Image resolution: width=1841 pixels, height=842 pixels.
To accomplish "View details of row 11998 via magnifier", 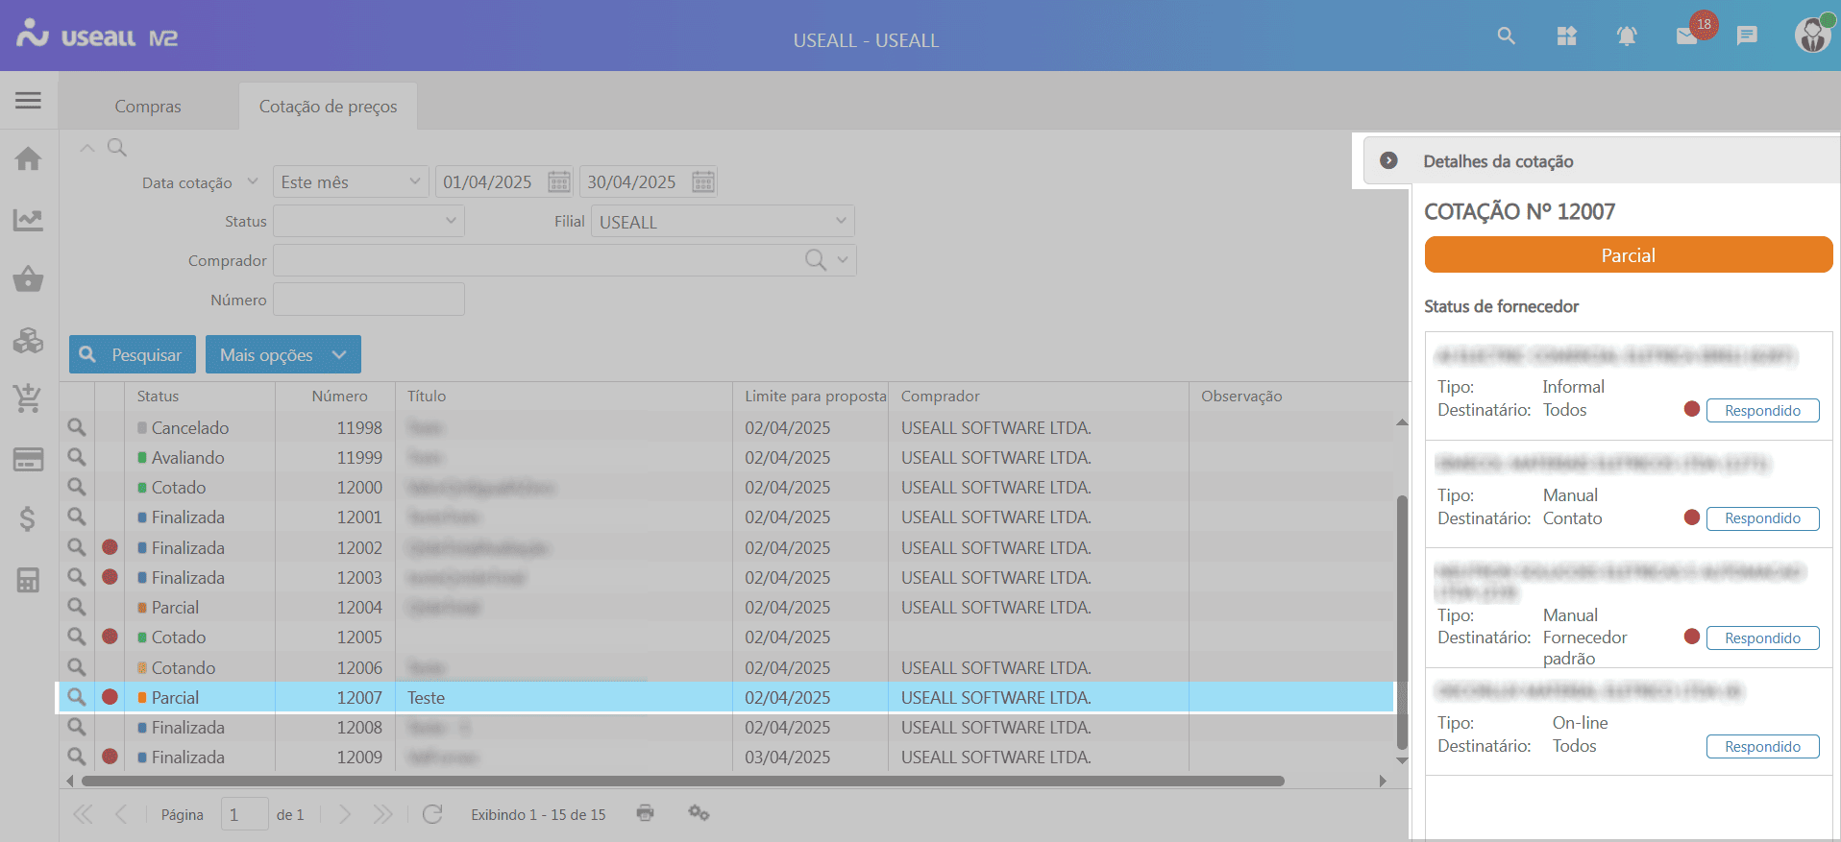I will coord(76,427).
